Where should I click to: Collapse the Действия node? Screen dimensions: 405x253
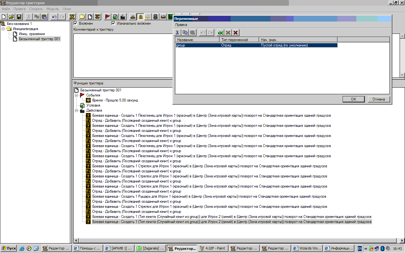click(76, 110)
